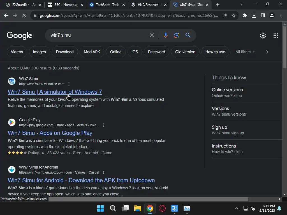Open the Chrome three-dot menu
Image resolution: width=287 pixels, height=215 pixels.
pos(281,16)
